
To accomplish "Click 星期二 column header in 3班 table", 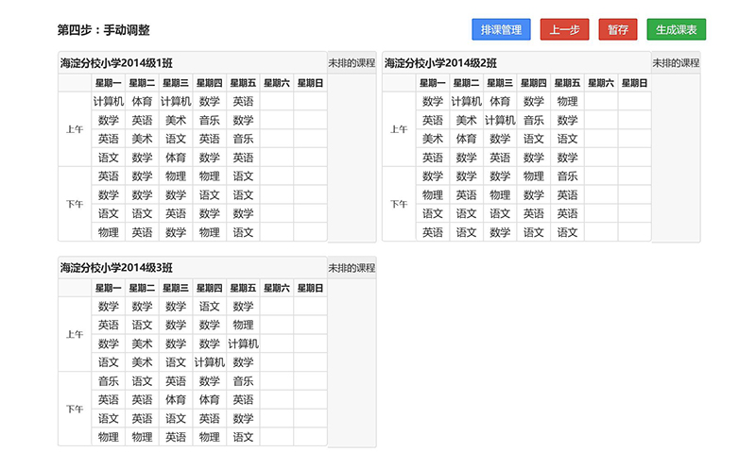I will click(x=142, y=288).
